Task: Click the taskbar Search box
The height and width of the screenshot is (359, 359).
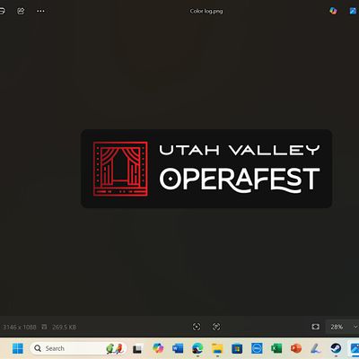Action: pos(78,348)
